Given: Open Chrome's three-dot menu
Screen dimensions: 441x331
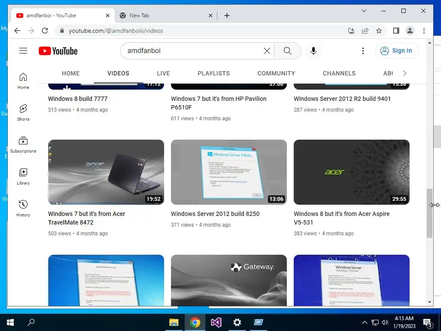Looking at the screenshot, I should [x=424, y=31].
